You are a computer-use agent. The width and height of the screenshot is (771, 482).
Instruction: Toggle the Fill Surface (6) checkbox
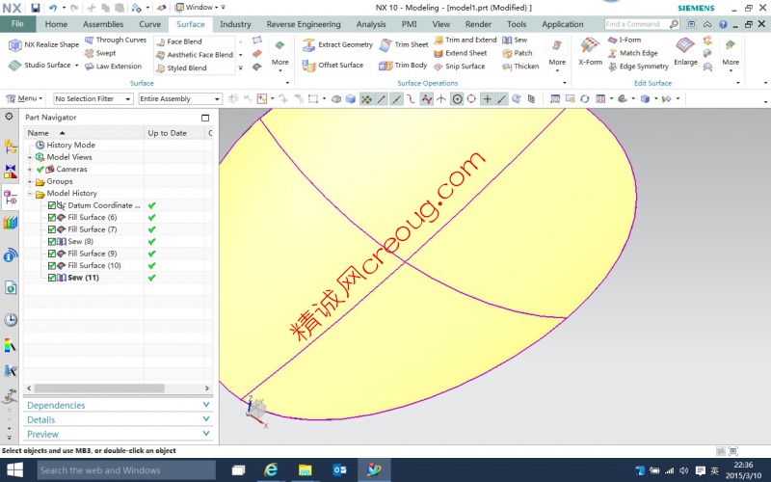52,218
